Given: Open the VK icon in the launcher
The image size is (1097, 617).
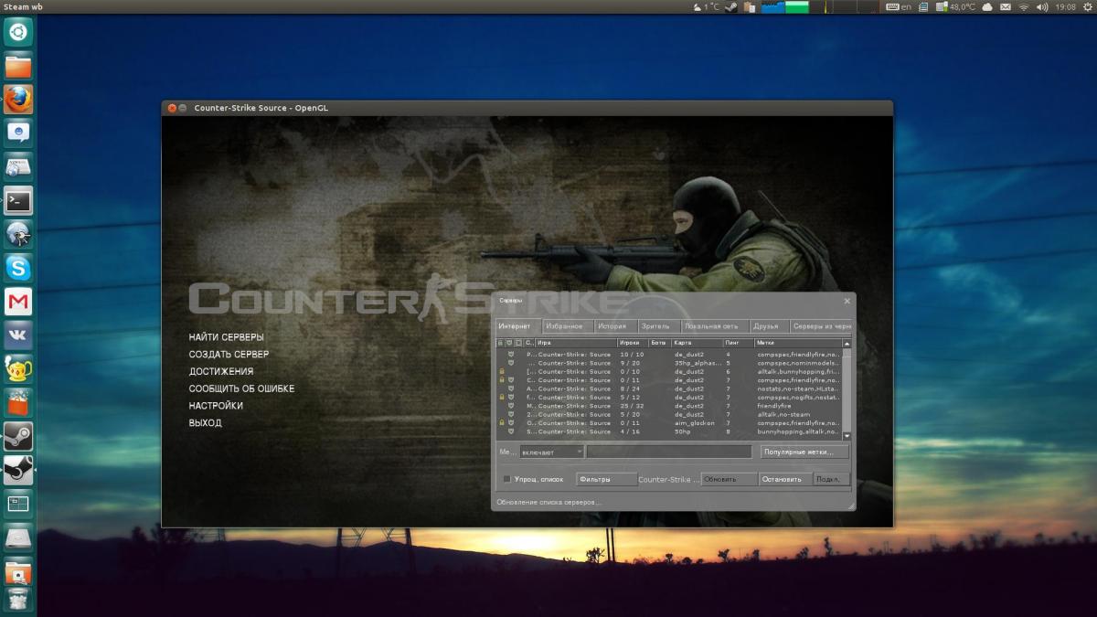Looking at the screenshot, I should (x=18, y=335).
